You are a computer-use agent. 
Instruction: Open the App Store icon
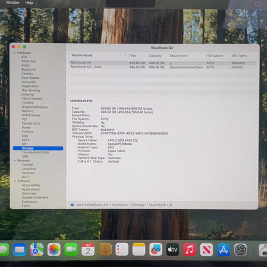click(x=223, y=250)
